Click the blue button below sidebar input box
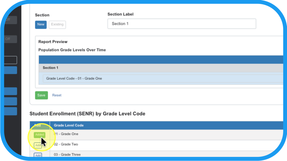 [x=11, y=70]
